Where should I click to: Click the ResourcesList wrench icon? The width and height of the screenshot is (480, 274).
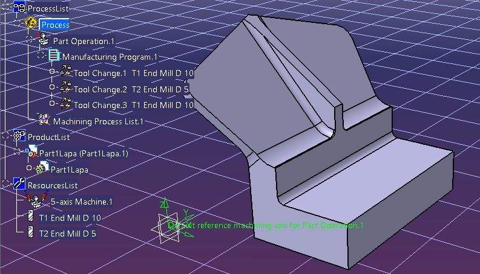(19, 184)
